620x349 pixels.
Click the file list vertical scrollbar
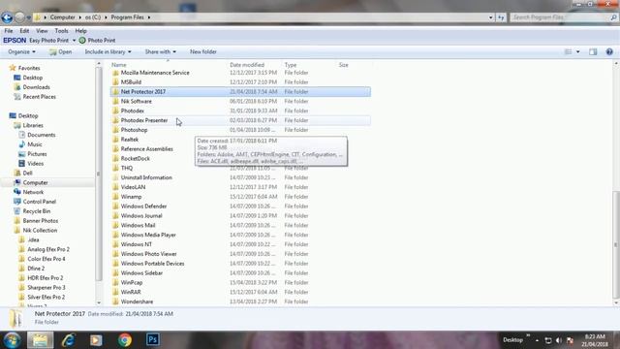click(616, 244)
